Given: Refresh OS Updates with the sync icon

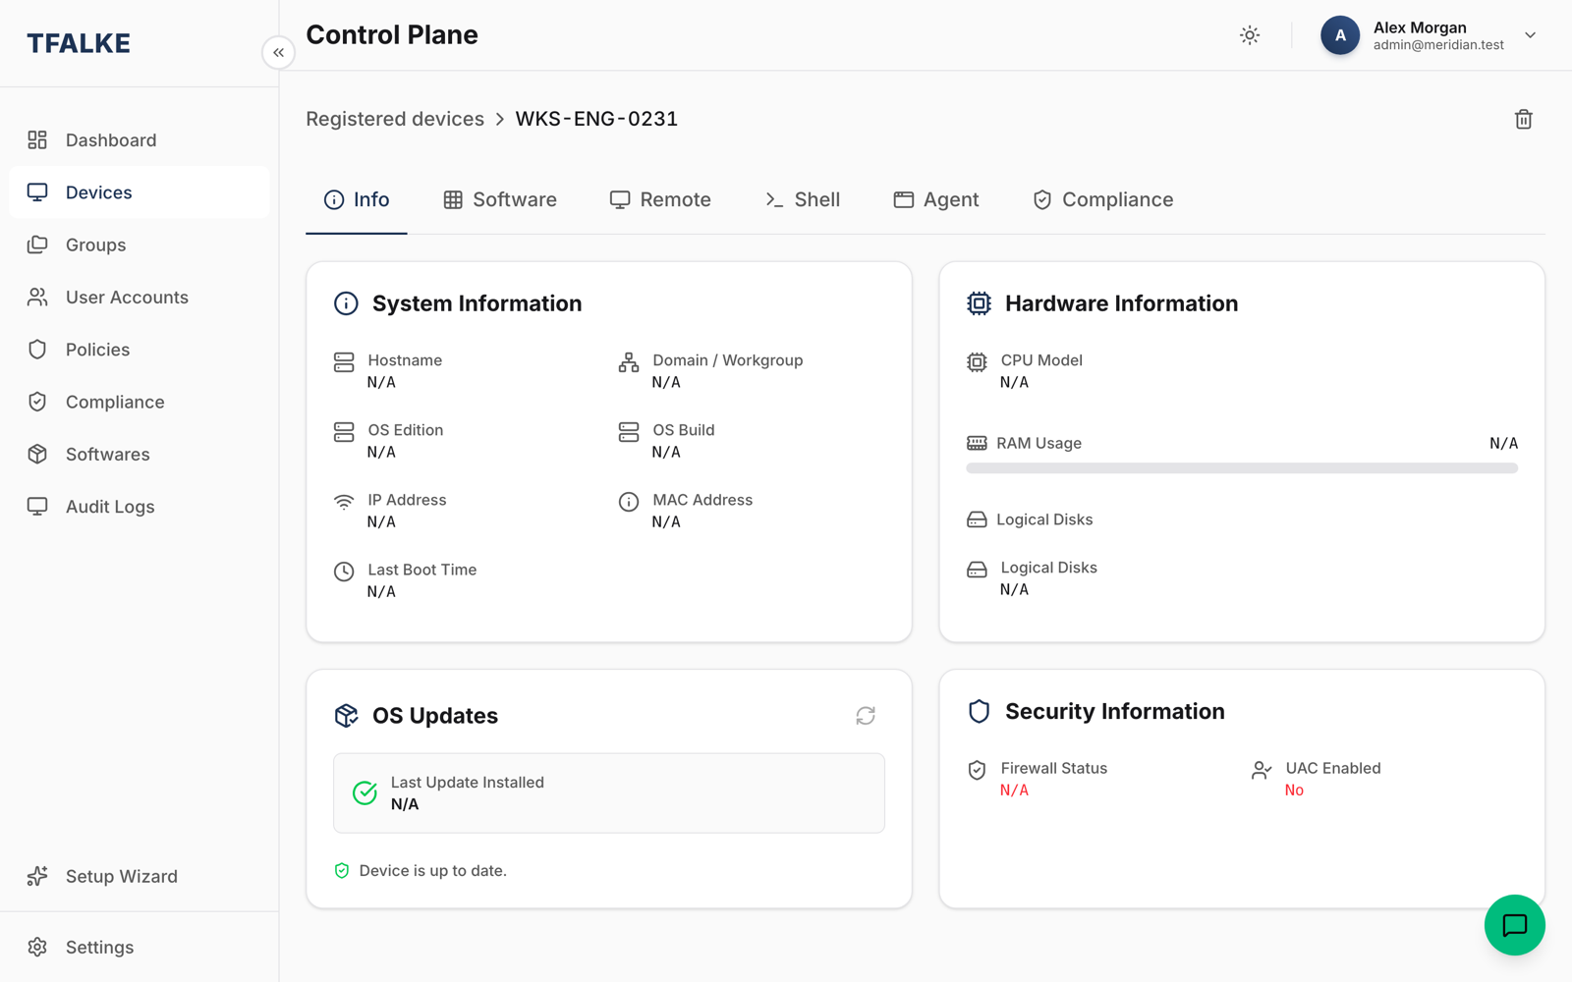Looking at the screenshot, I should point(866,716).
